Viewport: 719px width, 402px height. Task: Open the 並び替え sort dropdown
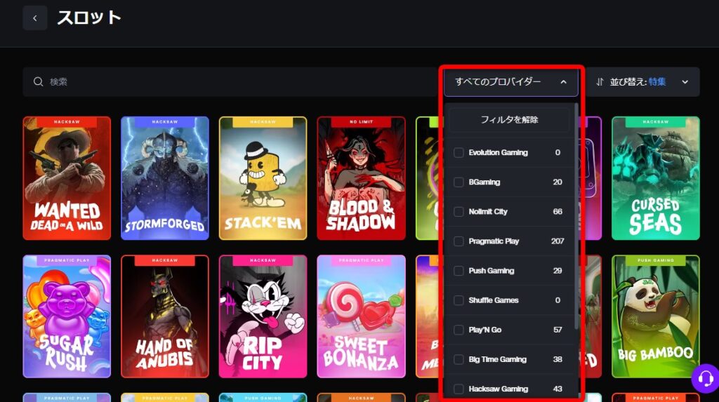[642, 81]
